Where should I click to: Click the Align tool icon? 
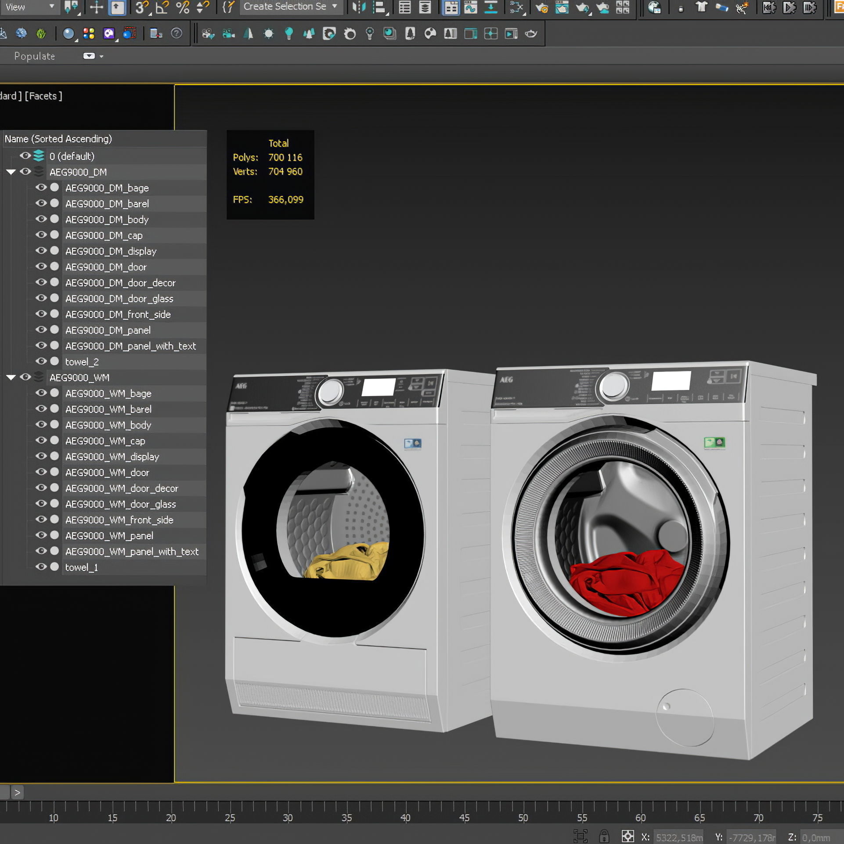tap(379, 7)
